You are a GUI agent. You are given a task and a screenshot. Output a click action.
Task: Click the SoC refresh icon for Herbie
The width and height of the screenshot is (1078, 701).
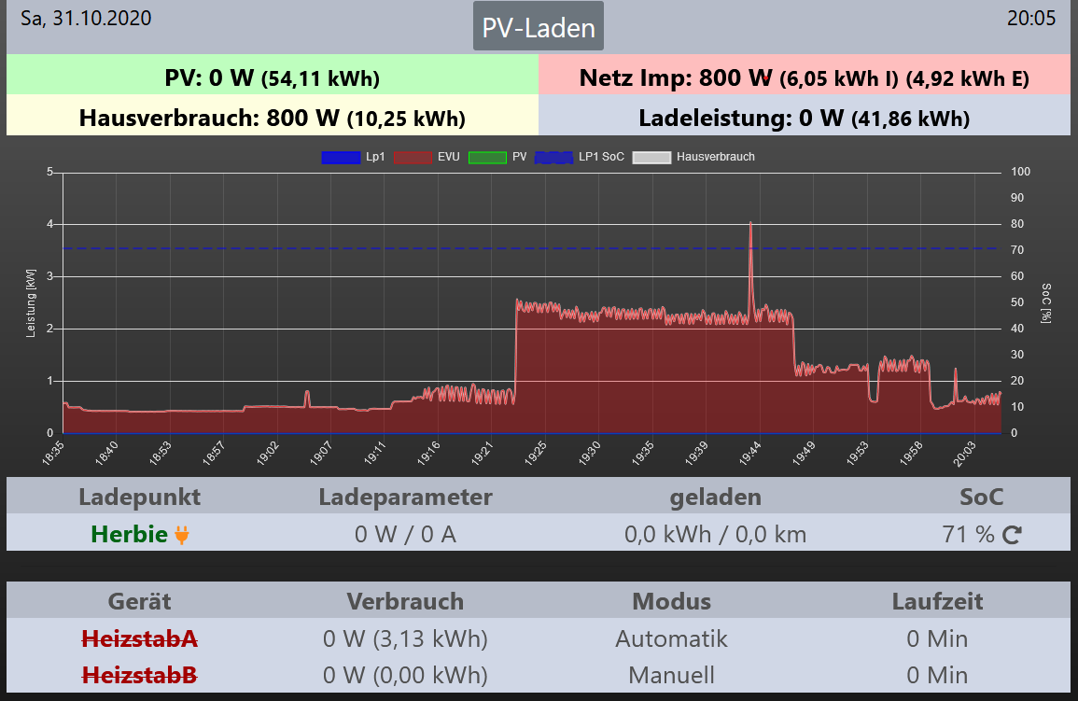(1012, 535)
